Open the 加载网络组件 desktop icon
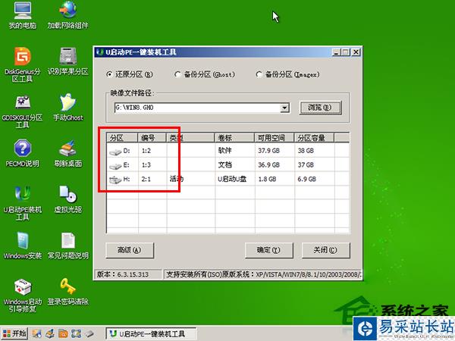This screenshot has width=455, height=341. (x=68, y=15)
